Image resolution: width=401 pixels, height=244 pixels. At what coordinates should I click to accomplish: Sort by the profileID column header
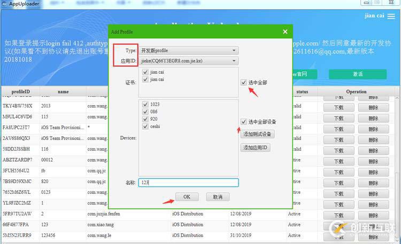(20, 92)
